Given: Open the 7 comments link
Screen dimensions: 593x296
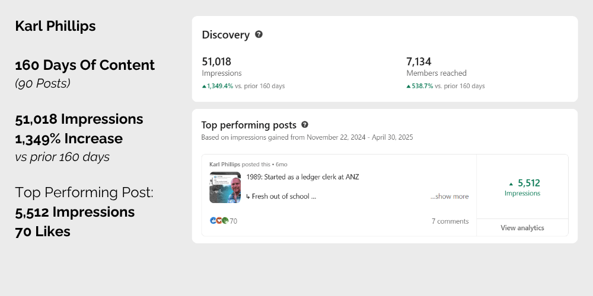Looking at the screenshot, I should [x=450, y=221].
